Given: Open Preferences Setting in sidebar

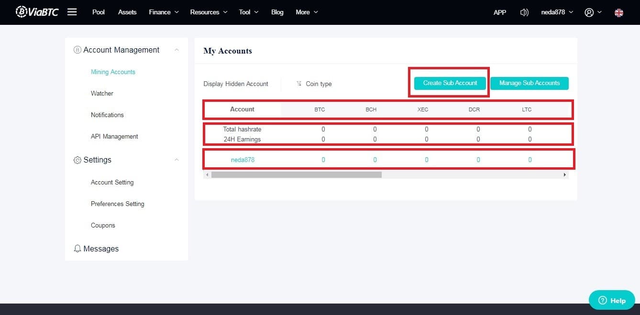Looking at the screenshot, I should click(x=117, y=204).
